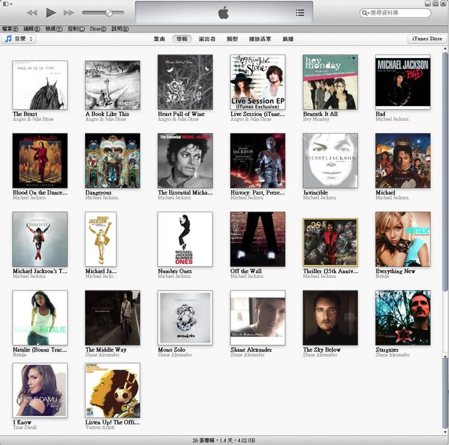Skip ahead with the Next track button
Screen dimensions: 449x445
pos(69,13)
